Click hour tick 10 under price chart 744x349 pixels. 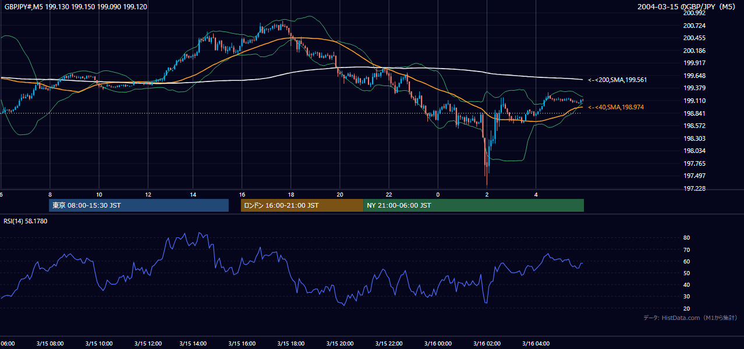[x=99, y=195]
